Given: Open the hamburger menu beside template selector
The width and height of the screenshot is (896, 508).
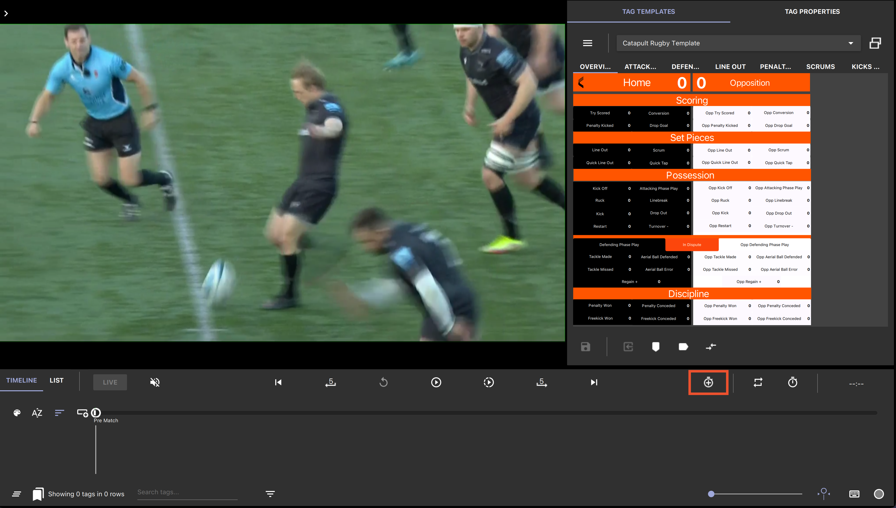Looking at the screenshot, I should pyautogui.click(x=588, y=43).
